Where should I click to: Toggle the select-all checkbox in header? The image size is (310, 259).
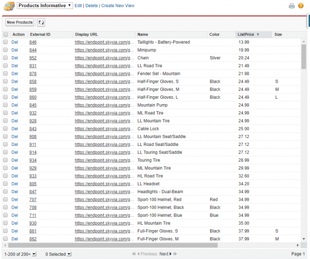(6, 35)
